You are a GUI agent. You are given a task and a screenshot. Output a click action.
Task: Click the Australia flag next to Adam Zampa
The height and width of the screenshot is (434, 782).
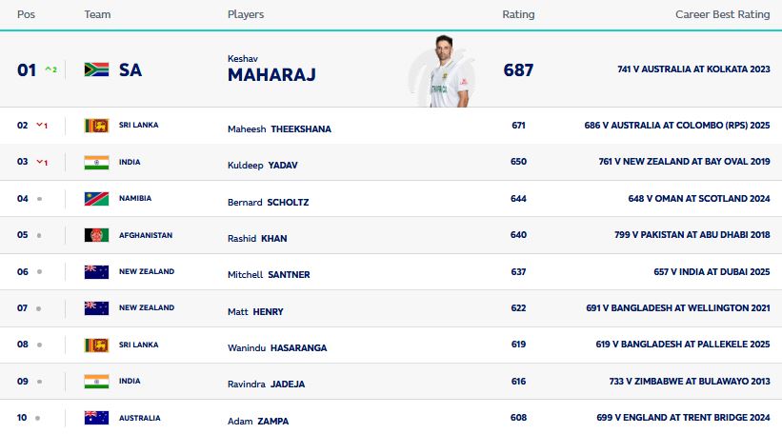tap(96, 418)
